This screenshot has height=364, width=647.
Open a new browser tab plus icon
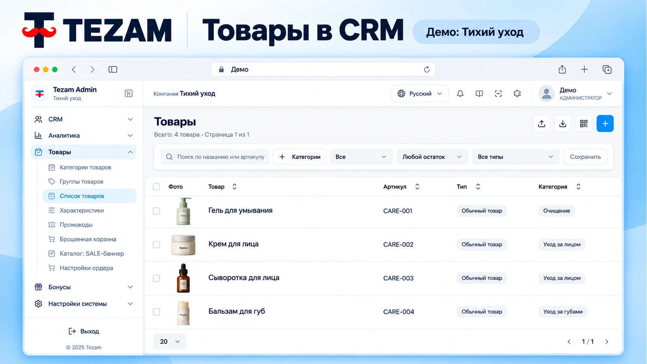[584, 70]
